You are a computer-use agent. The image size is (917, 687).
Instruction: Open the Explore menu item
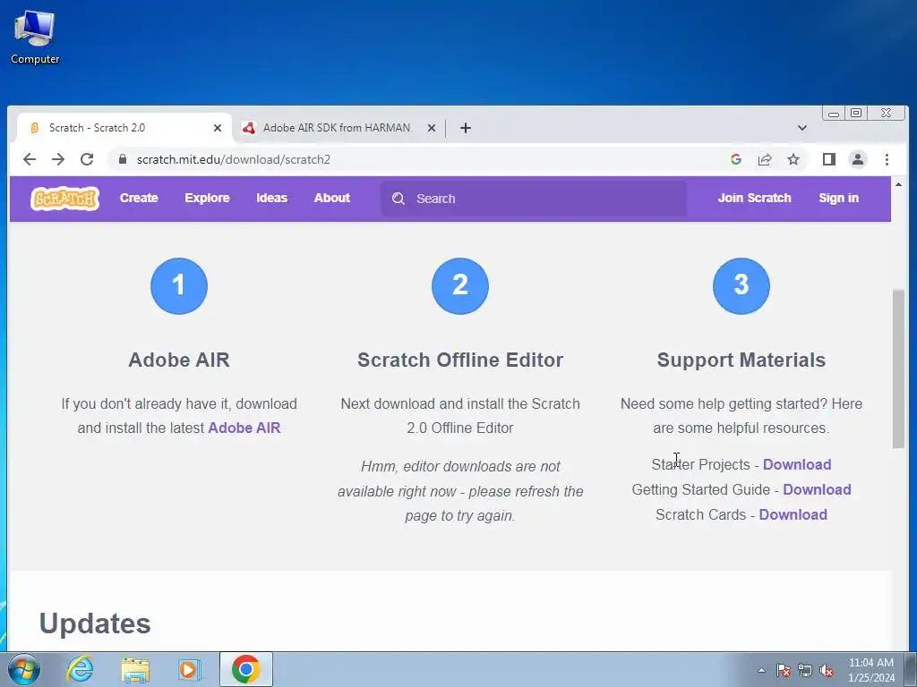pyautogui.click(x=207, y=198)
